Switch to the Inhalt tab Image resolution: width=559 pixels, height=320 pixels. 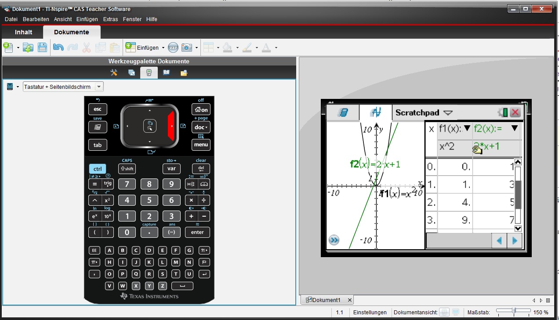(23, 32)
